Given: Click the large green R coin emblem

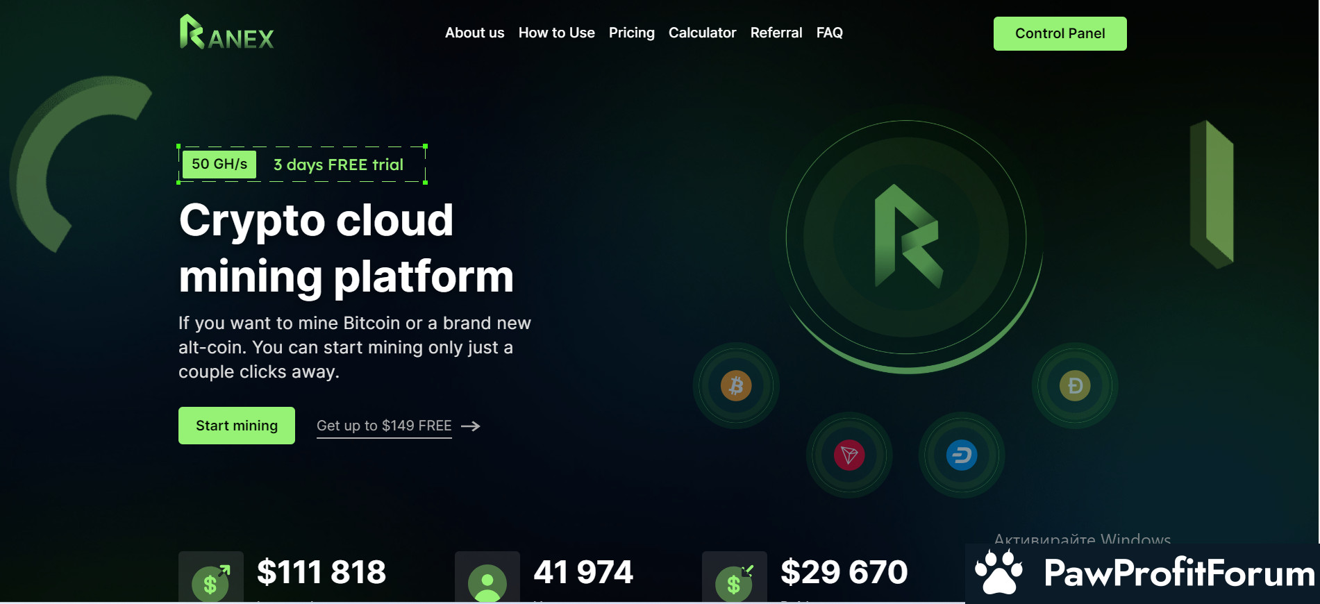Looking at the screenshot, I should [906, 237].
